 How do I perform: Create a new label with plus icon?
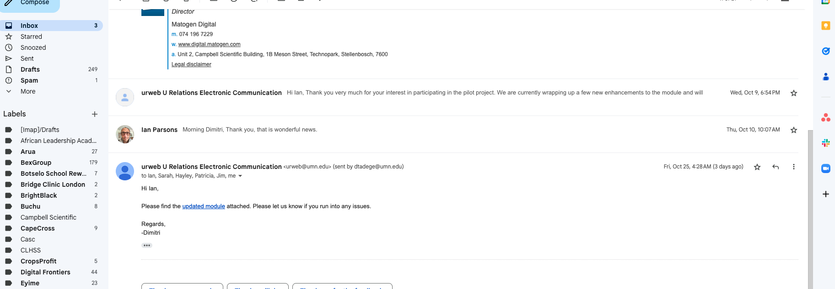[95, 114]
